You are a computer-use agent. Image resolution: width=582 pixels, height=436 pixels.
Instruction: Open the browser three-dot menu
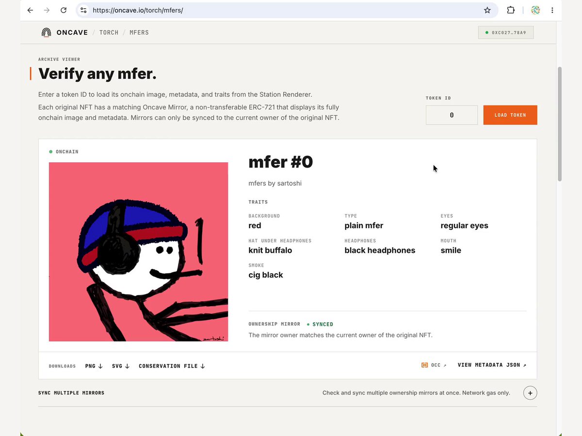pos(552,10)
